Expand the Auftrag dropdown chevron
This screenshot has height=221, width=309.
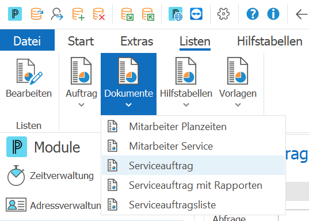pos(81,105)
